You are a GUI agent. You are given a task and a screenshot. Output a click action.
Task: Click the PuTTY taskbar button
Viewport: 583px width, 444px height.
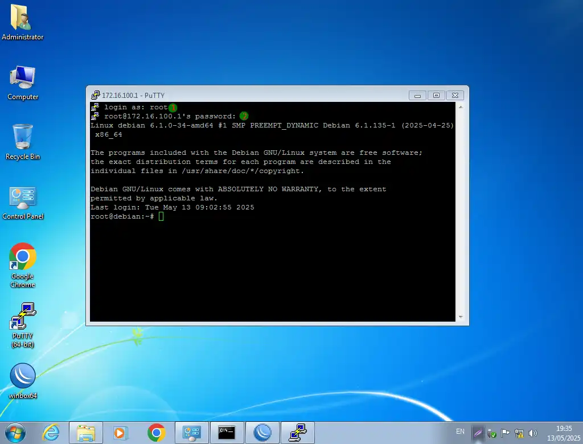297,433
